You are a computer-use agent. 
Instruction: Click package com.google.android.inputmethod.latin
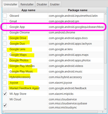[73, 16]
